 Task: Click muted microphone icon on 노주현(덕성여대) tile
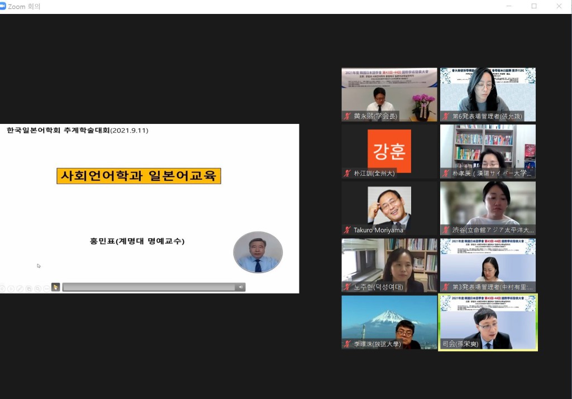tap(347, 287)
